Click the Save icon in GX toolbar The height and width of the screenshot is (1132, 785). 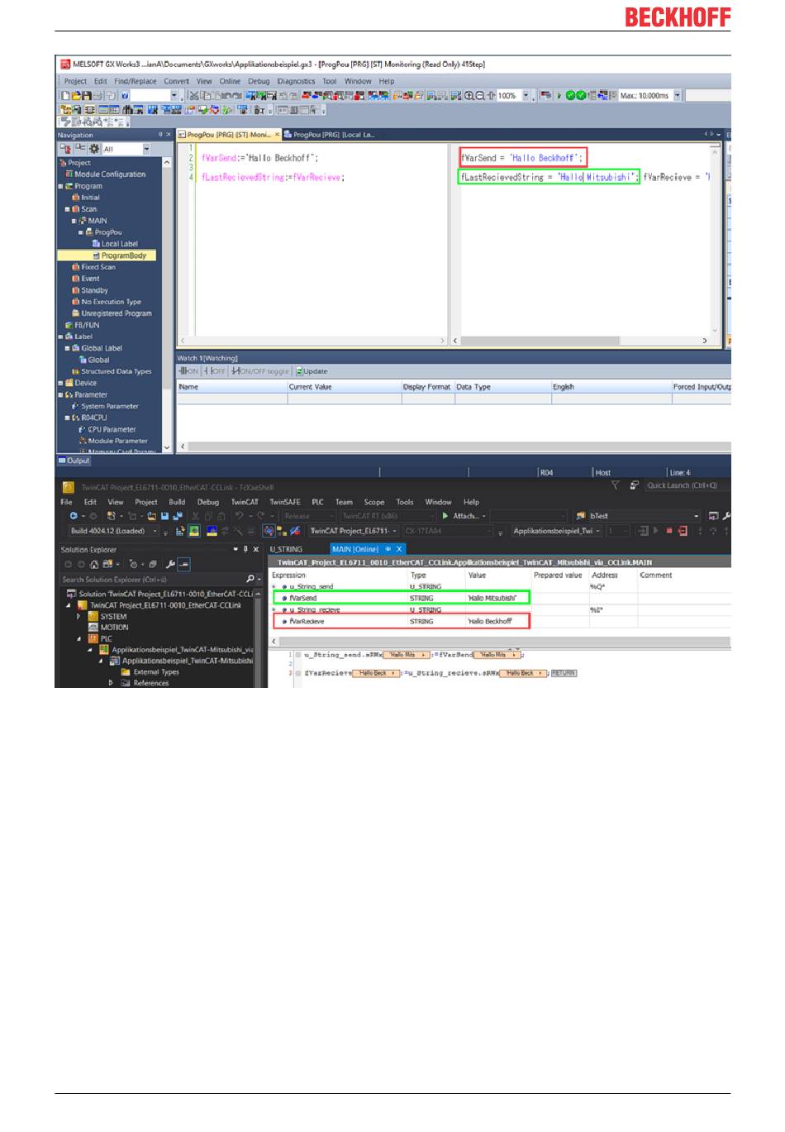87,96
